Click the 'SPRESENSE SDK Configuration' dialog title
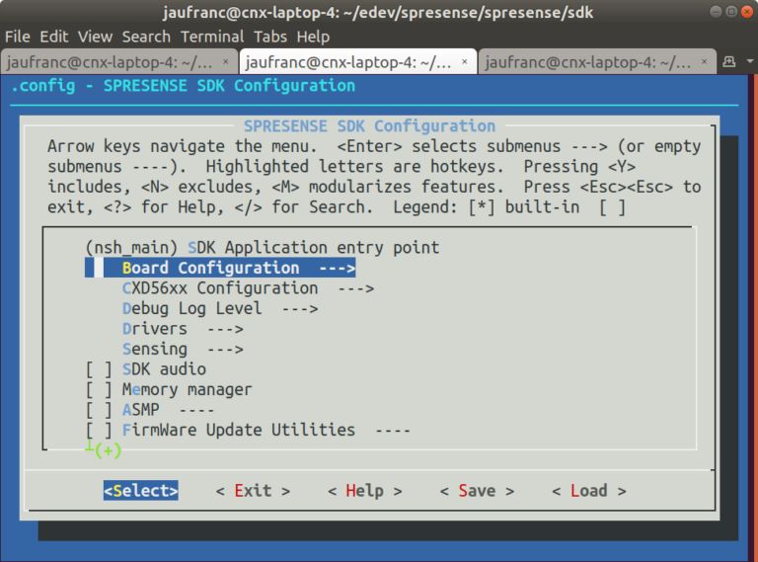 tap(369, 126)
